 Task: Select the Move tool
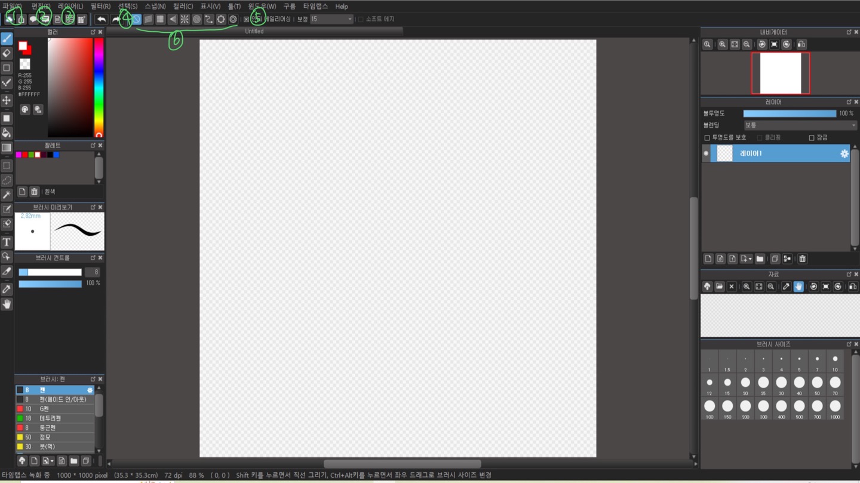7,100
